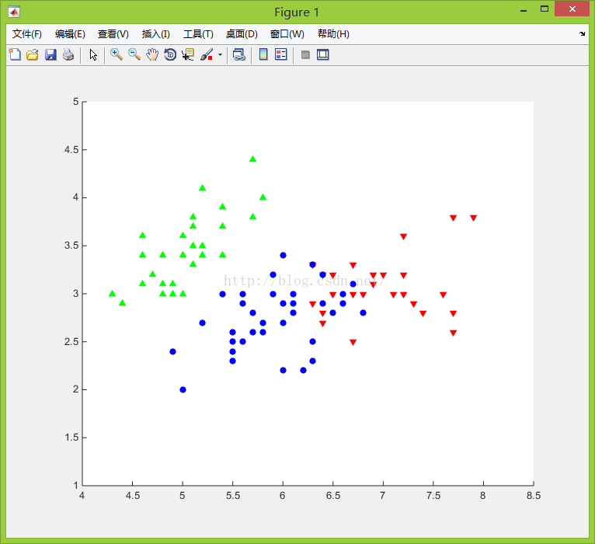Click the lowest blue dot at y=2
Image resolution: width=595 pixels, height=544 pixels.
coord(183,389)
